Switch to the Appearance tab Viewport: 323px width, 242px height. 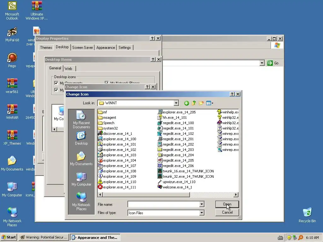[106, 48]
